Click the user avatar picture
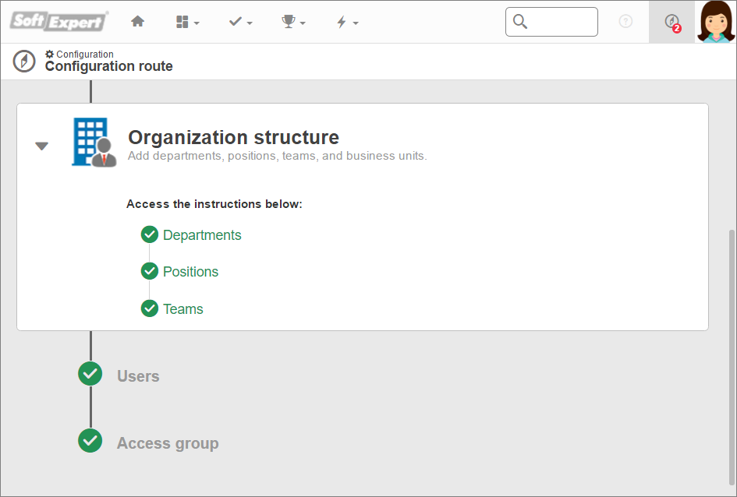 [x=716, y=22]
